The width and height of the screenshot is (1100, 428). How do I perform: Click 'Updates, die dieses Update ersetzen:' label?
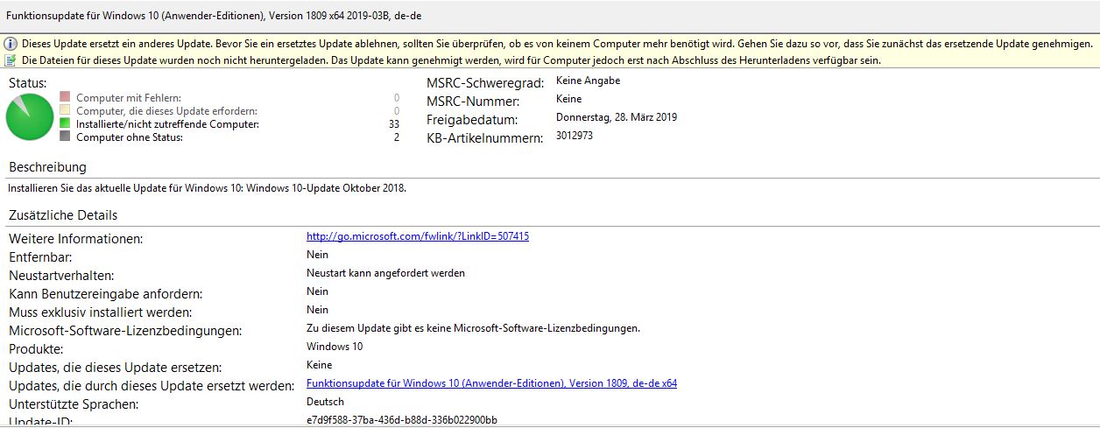pyautogui.click(x=115, y=368)
